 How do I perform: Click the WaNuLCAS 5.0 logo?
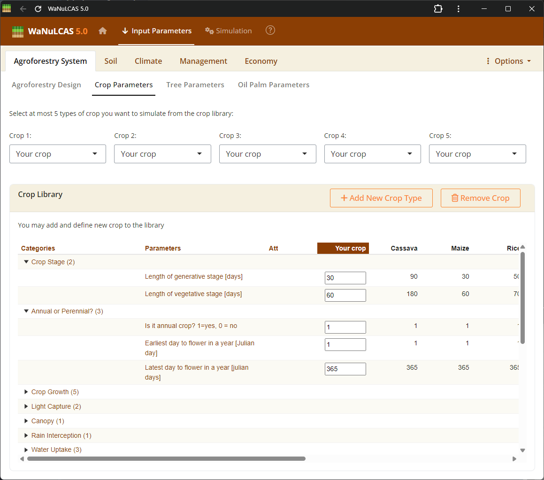(50, 31)
